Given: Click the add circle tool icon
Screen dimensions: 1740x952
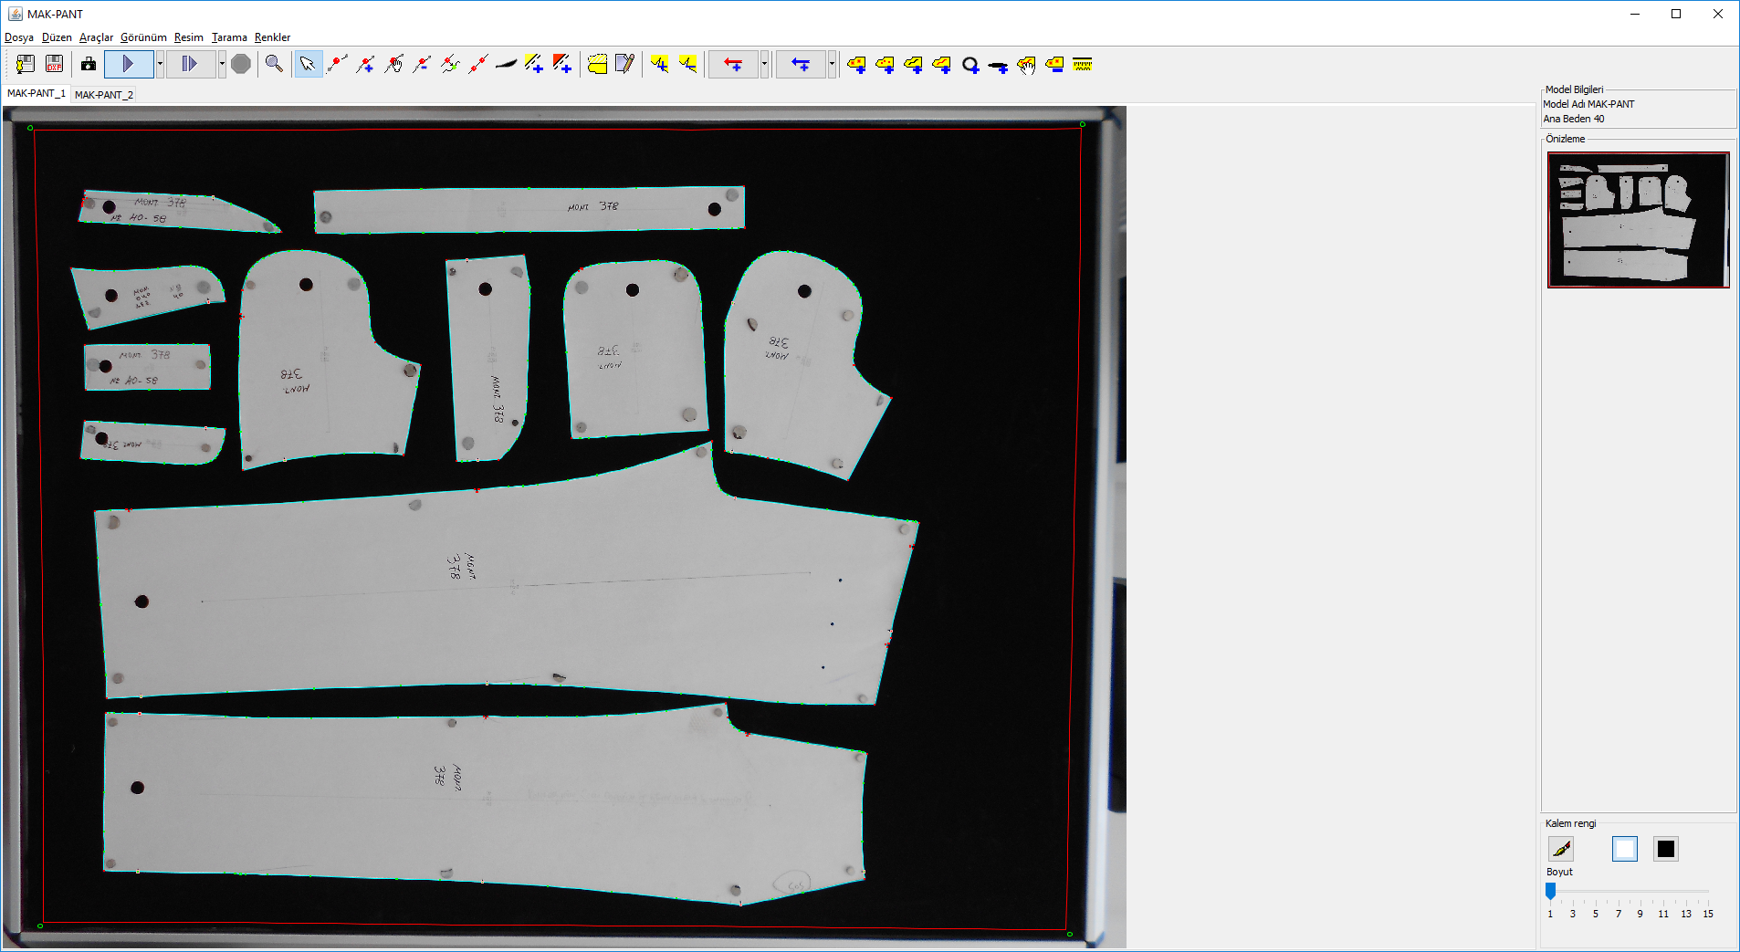Looking at the screenshot, I should 970,65.
